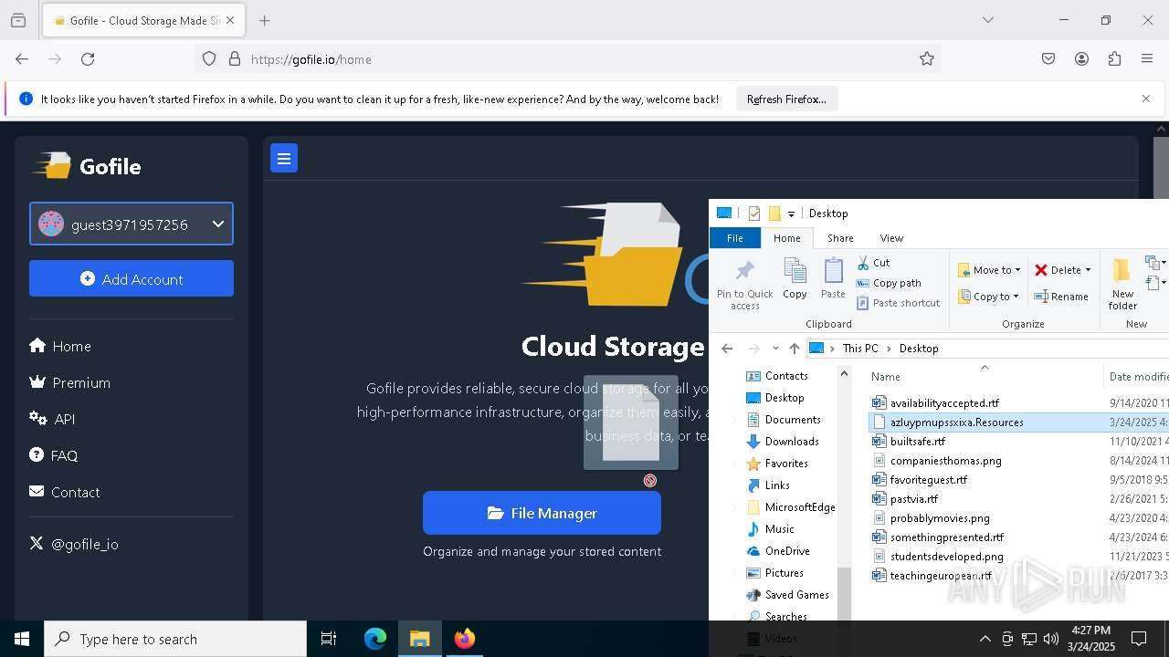Open recent locations dropdown in Explorer
This screenshot has height=657, width=1169.
tap(775, 349)
